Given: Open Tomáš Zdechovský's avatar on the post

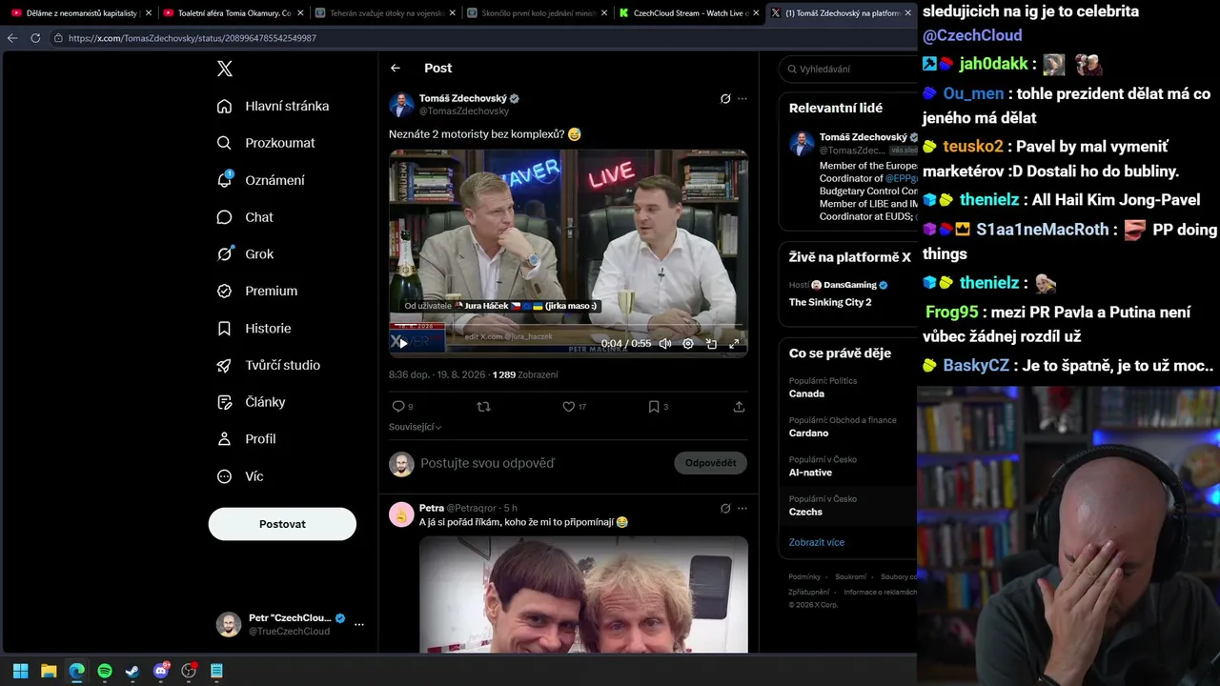Looking at the screenshot, I should pos(402,105).
